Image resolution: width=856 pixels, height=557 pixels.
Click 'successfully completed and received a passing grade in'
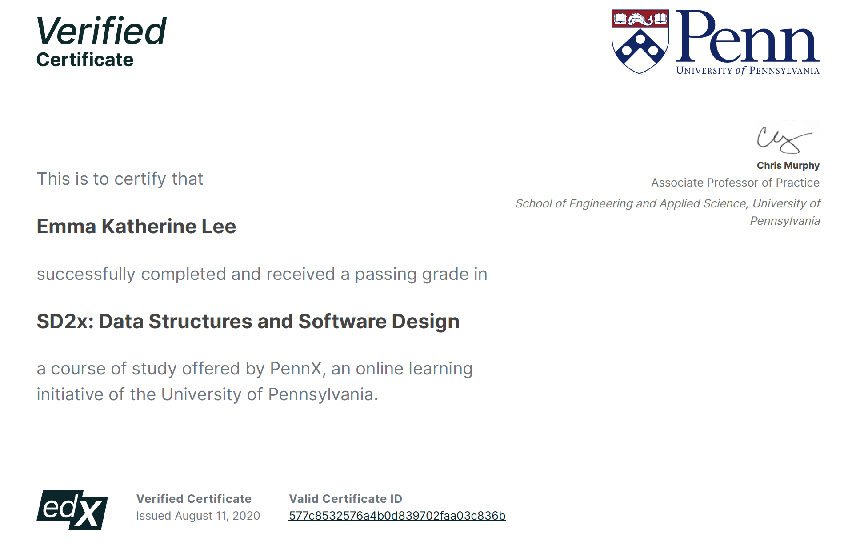[262, 275]
